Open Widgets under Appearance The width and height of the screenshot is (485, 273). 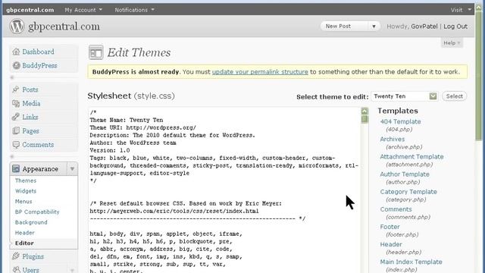[x=26, y=191]
